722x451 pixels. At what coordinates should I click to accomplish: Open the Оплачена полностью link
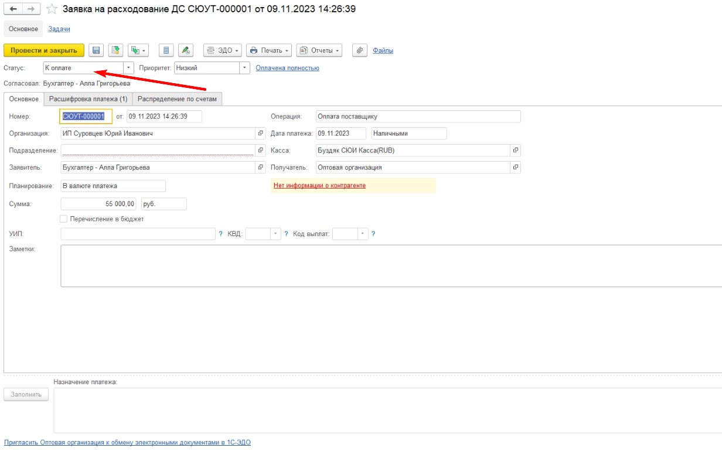pos(287,68)
